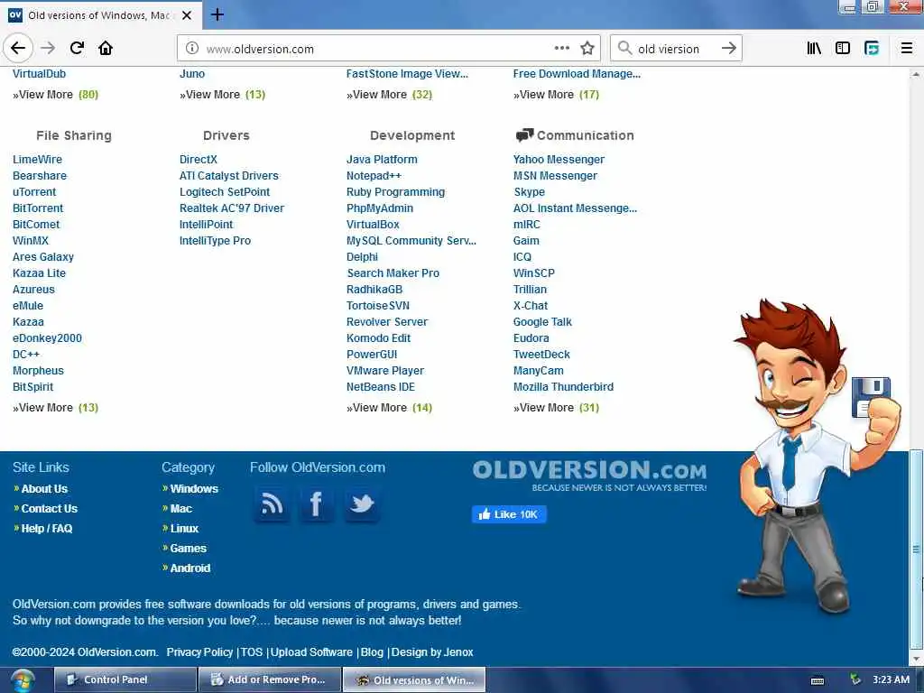The image size is (924, 693).
Task: Open the RSS feed icon
Action: point(272,504)
